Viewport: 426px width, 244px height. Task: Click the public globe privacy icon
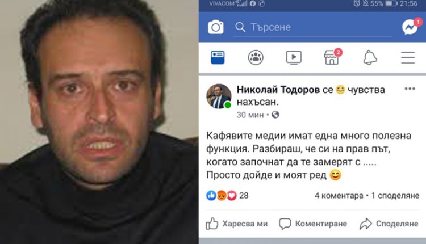[275, 115]
